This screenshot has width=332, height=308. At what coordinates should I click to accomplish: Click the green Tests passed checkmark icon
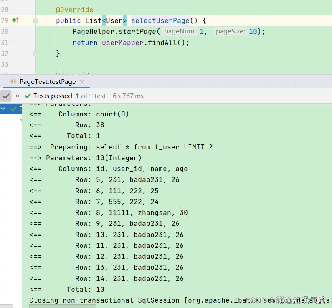[x=28, y=96]
